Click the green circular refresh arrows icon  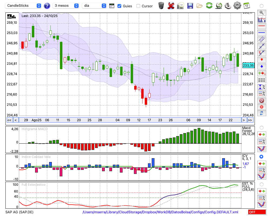[209, 6]
